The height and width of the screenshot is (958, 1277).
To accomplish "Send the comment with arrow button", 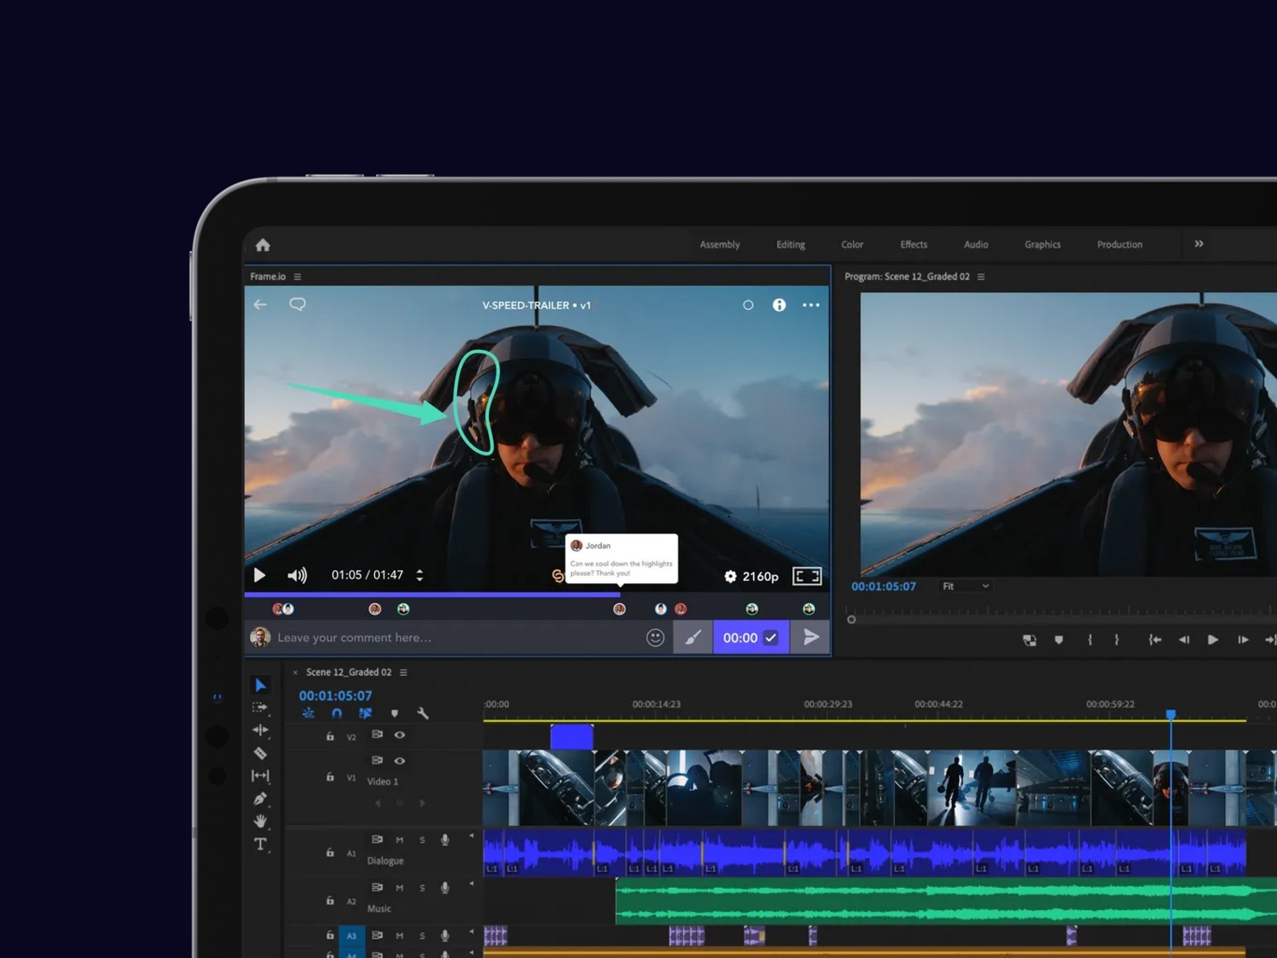I will click(x=811, y=638).
